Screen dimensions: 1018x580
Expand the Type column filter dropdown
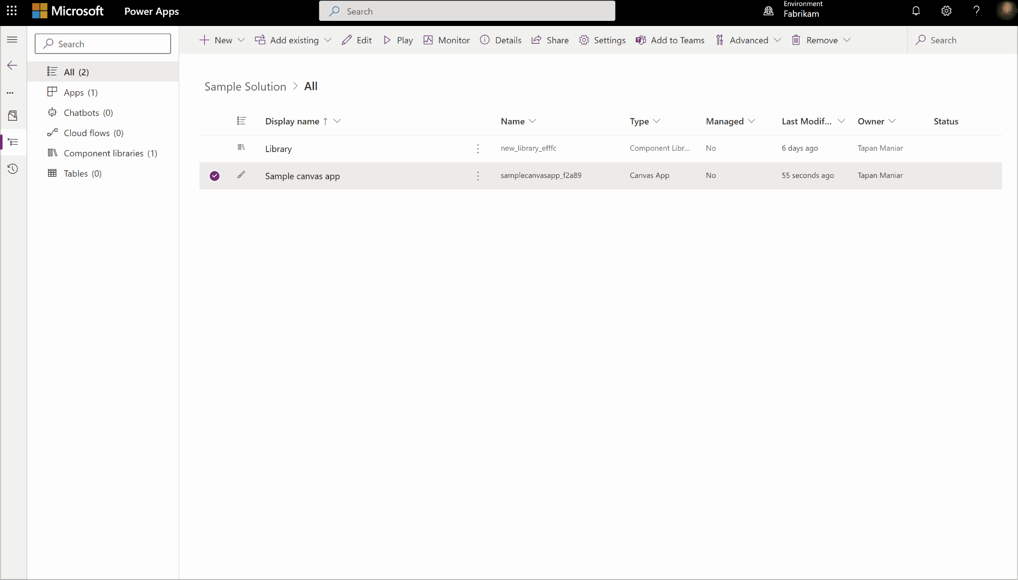pos(656,121)
